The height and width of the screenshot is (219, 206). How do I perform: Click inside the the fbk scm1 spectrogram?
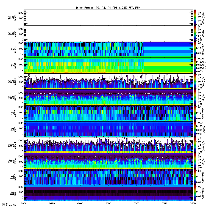(x=108, y=193)
